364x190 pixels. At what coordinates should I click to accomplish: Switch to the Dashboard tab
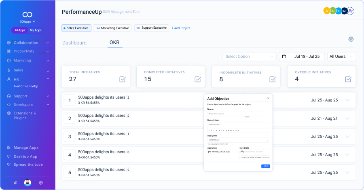tap(74, 43)
